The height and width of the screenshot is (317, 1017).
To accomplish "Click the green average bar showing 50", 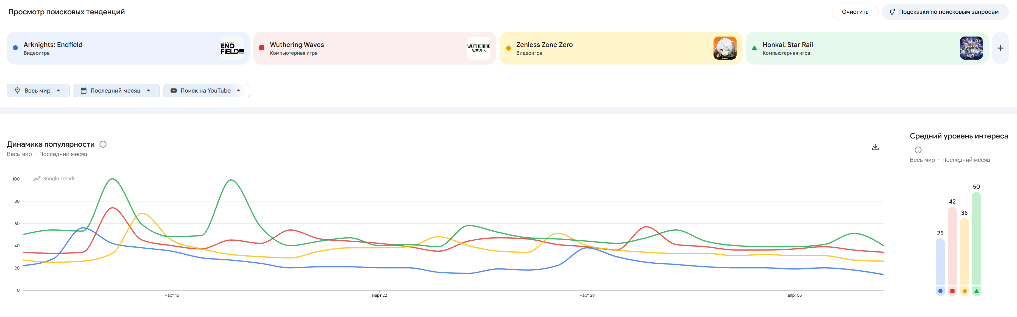I will [976, 238].
